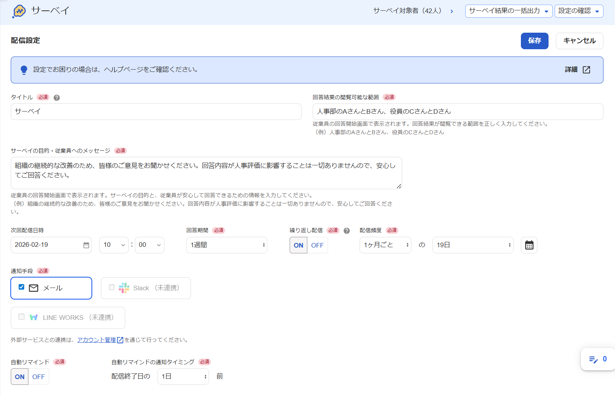Click the textarea resize handle
Viewport: 615px width, 396px height.
tap(399, 186)
